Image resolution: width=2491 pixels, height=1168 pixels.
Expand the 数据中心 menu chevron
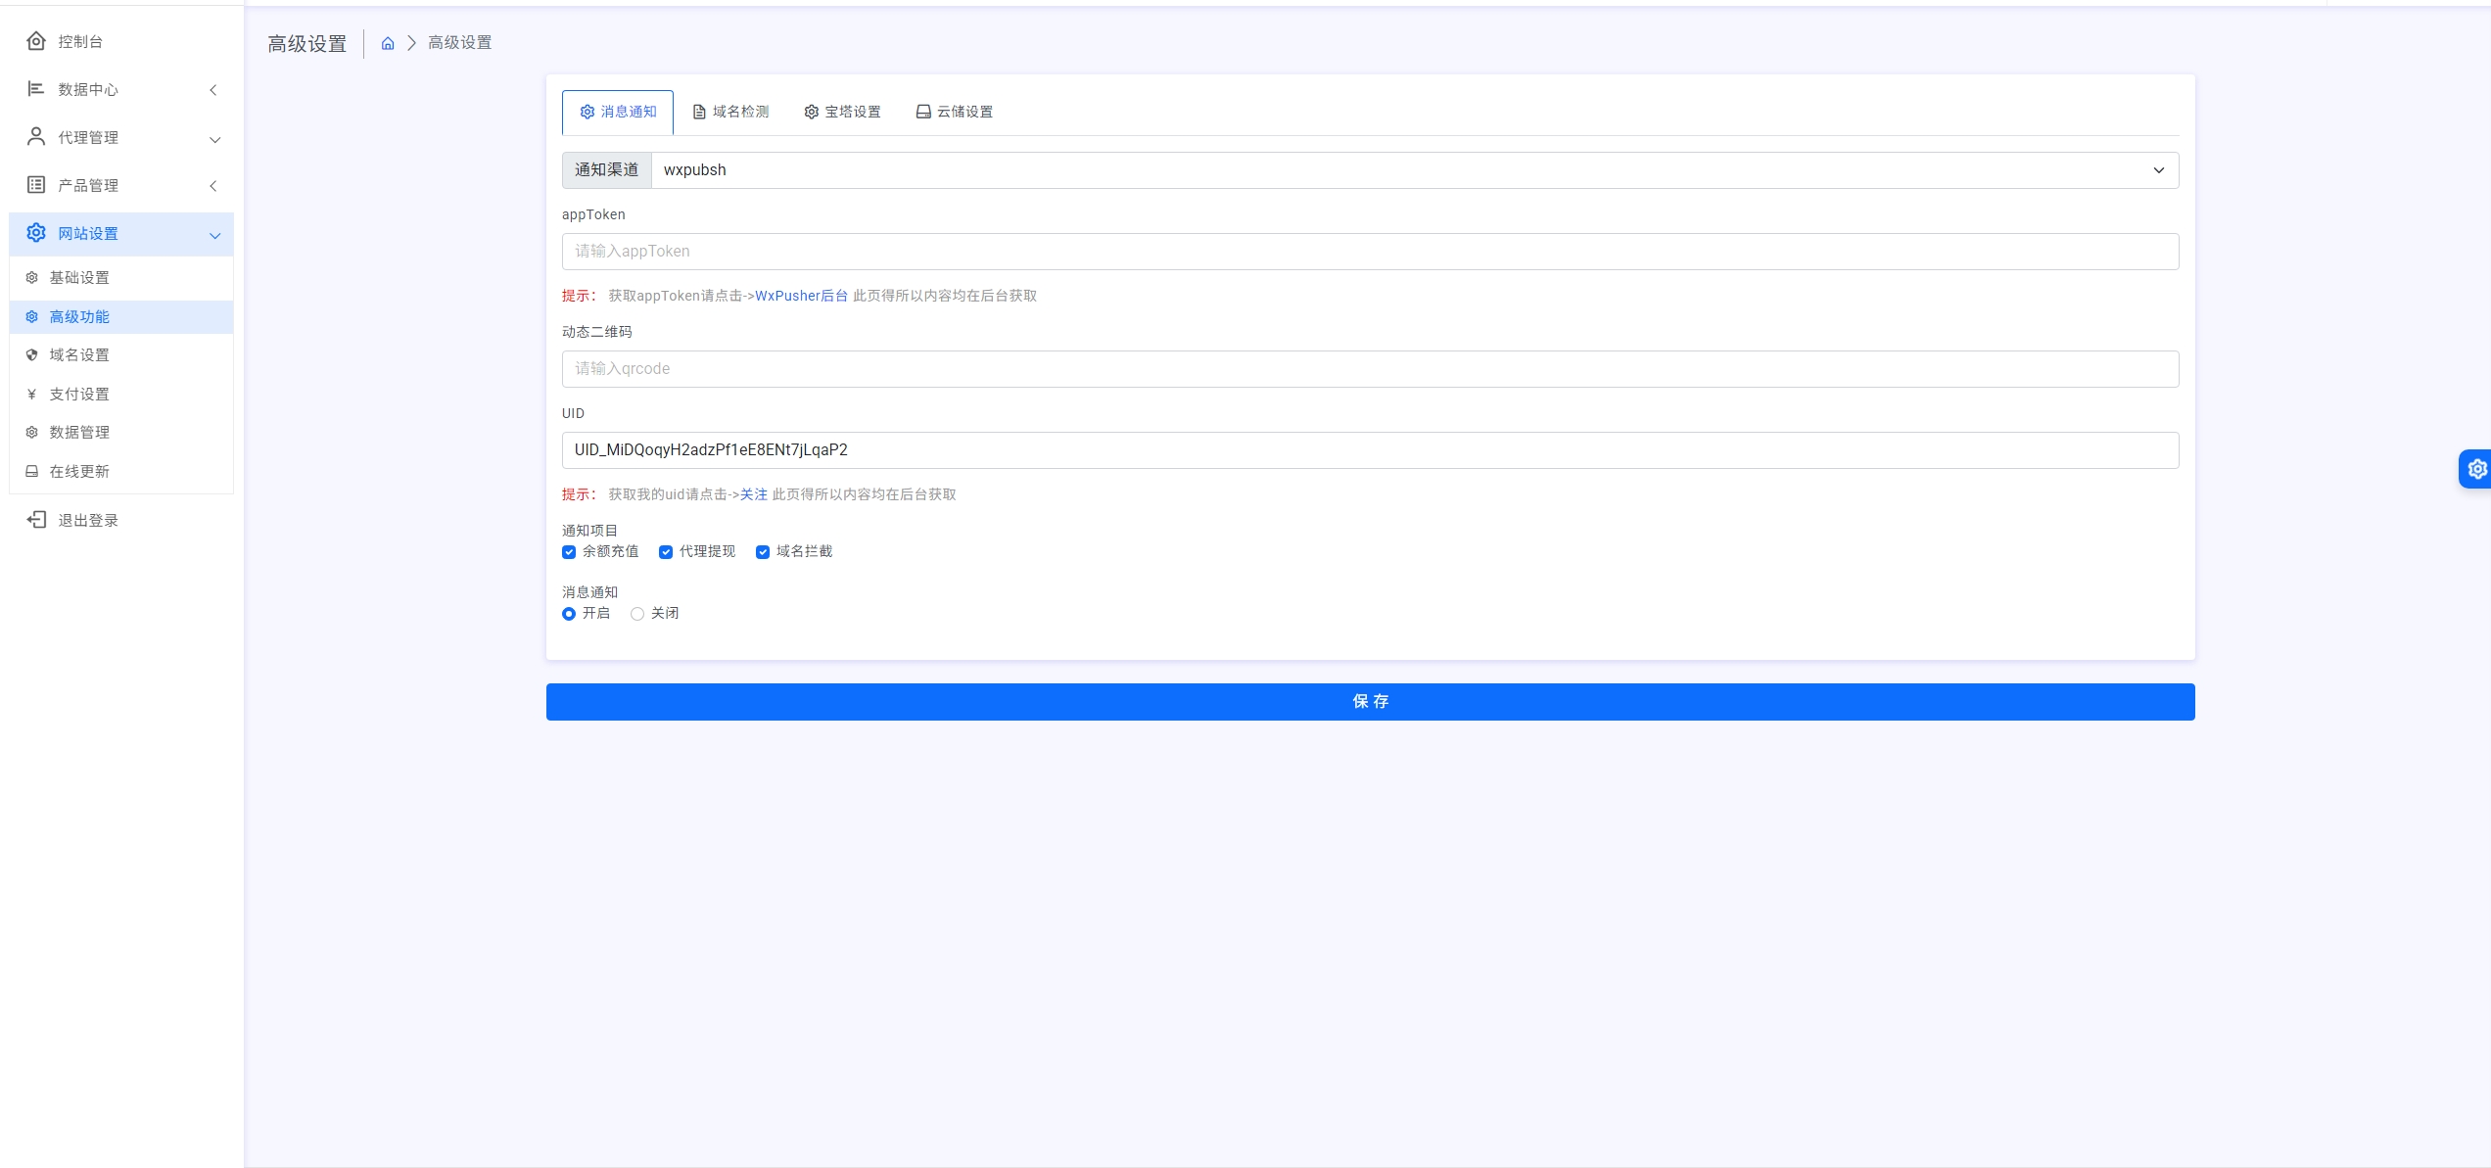[x=213, y=90]
